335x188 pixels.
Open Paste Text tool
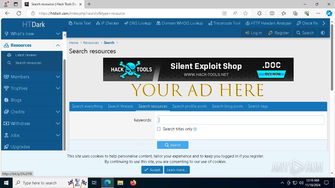(x=80, y=23)
